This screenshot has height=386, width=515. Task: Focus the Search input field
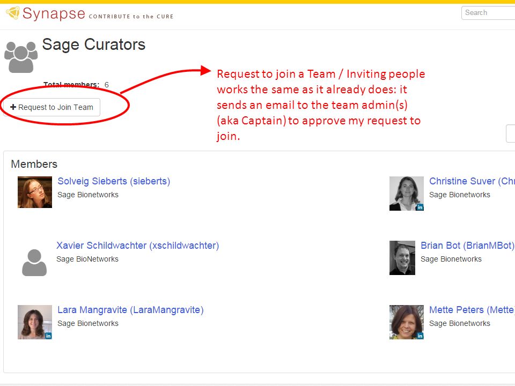pyautogui.click(x=488, y=13)
